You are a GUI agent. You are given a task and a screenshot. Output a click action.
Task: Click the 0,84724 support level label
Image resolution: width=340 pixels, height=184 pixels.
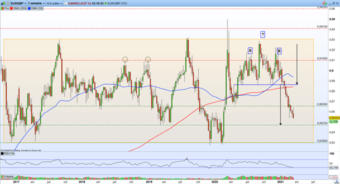click(x=322, y=123)
